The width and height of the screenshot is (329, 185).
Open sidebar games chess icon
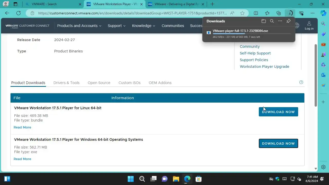click(x=323, y=54)
